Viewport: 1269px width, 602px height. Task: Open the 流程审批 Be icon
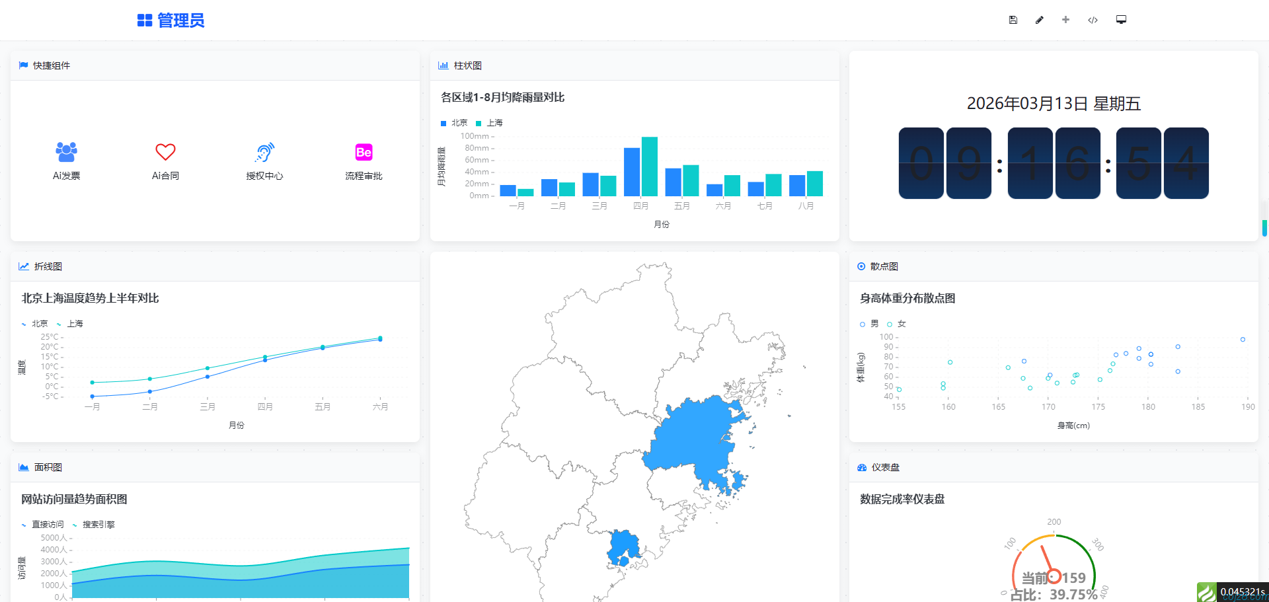(x=364, y=153)
